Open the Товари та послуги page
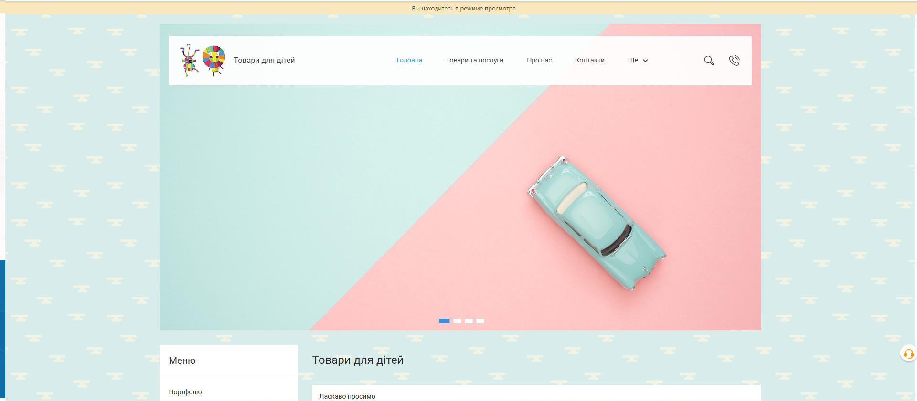 click(474, 61)
